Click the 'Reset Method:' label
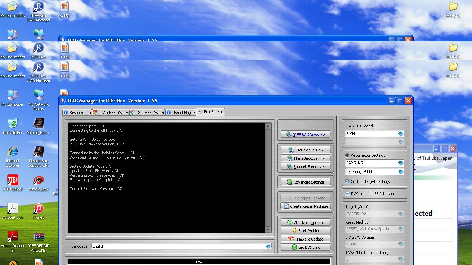This screenshot has width=472, height=265. 357,222
